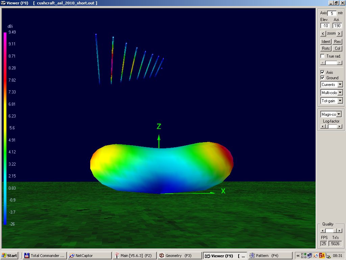
Task: Open the Pattern (F4) window from taskbar
Action: pos(270,256)
